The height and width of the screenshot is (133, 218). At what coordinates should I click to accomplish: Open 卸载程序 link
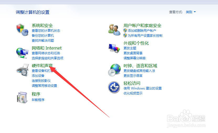[38, 100]
